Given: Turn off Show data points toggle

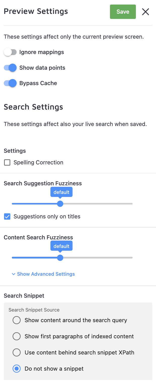Looking at the screenshot, I should pyautogui.click(x=10, y=68).
